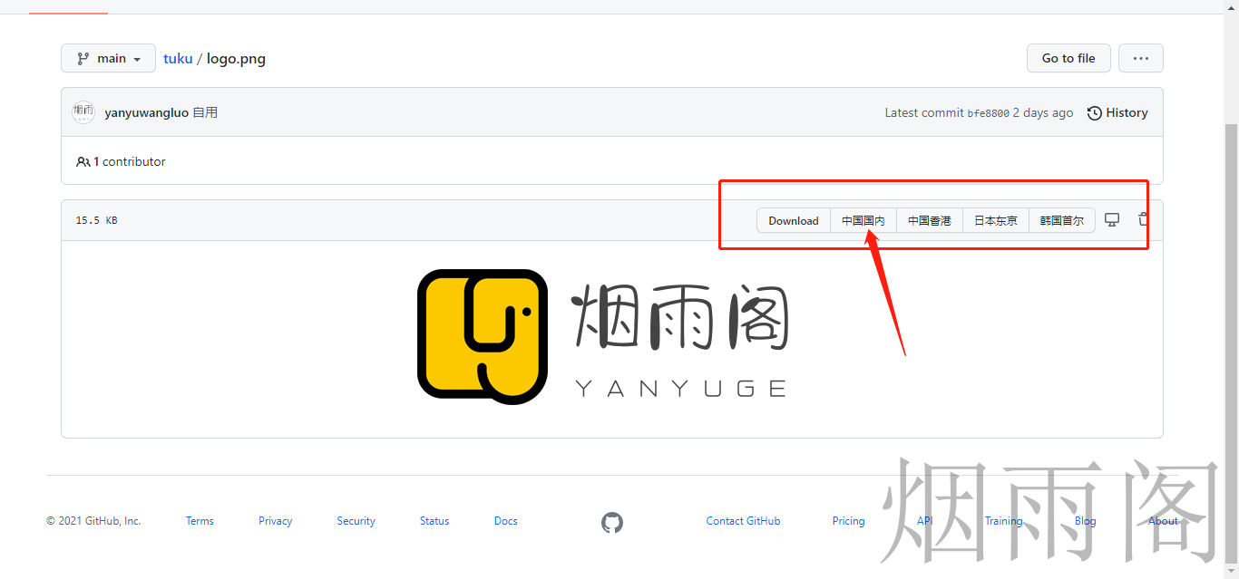Open the Security footer link
Image resolution: width=1239 pixels, height=579 pixels.
356,521
